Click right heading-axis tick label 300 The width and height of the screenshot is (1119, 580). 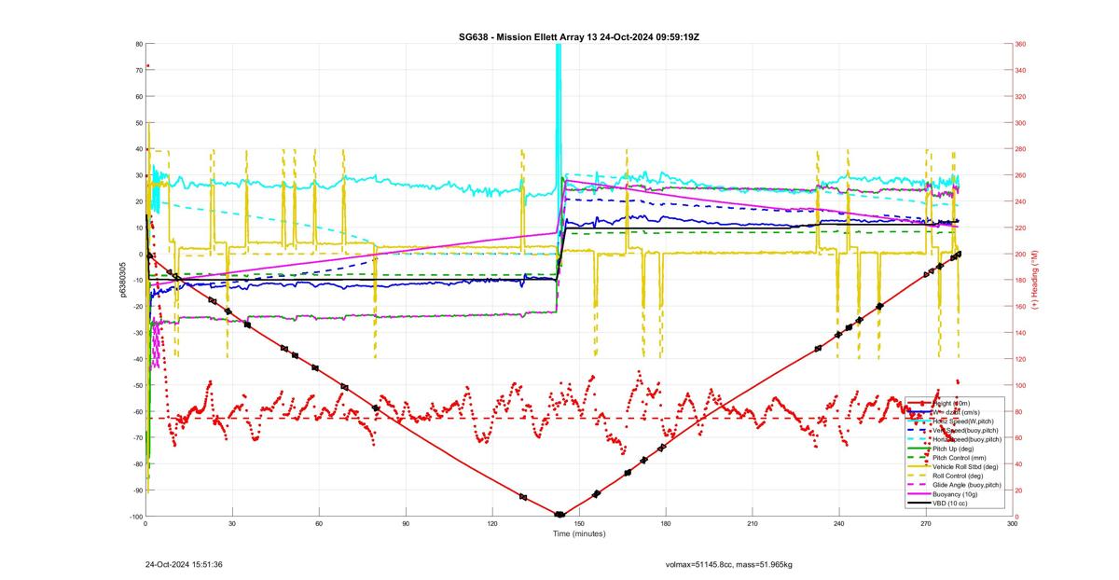pyautogui.click(x=1021, y=123)
